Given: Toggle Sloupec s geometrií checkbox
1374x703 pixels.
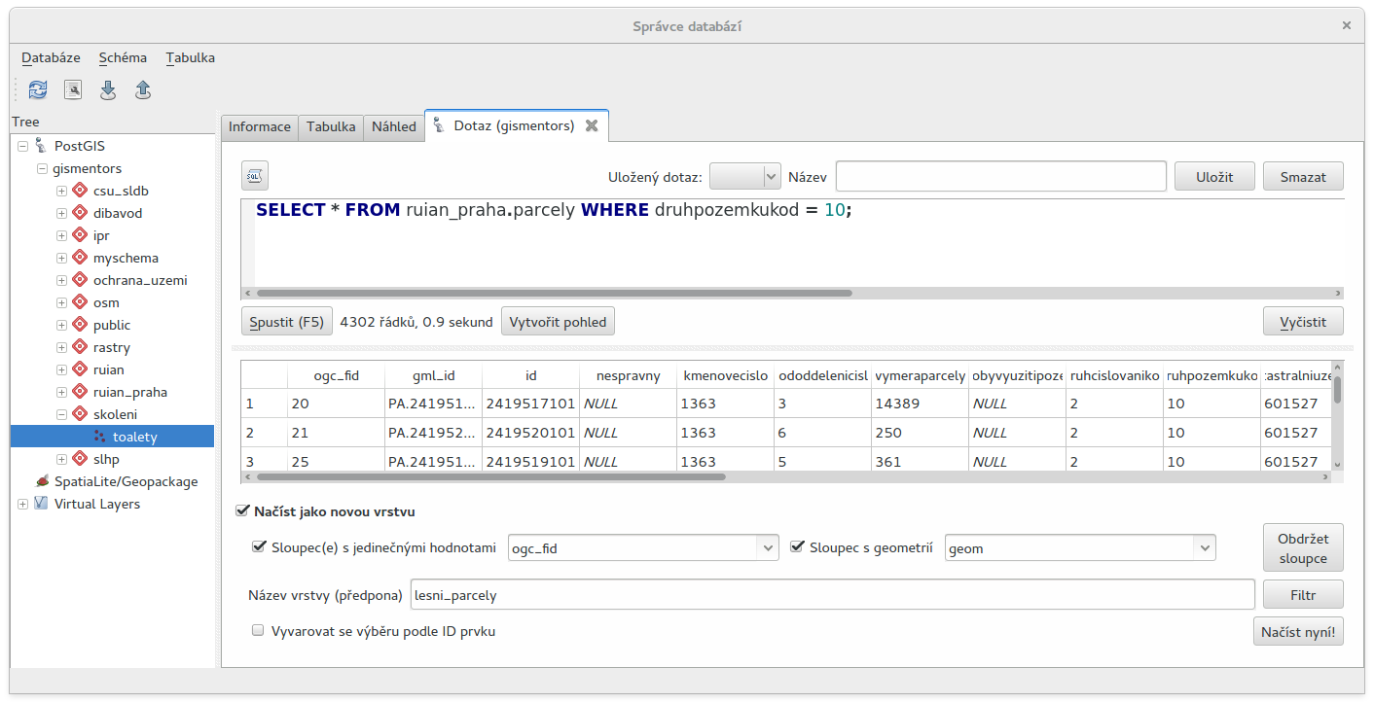Looking at the screenshot, I should coord(796,546).
